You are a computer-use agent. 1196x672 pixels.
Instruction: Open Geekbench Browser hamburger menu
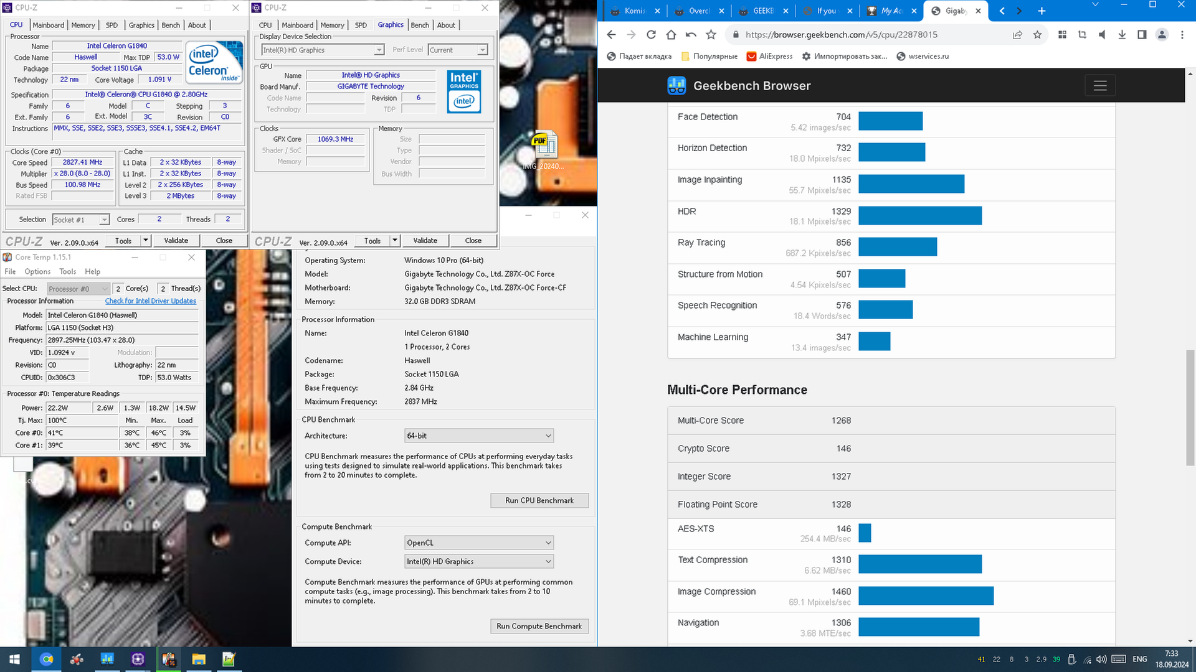(x=1100, y=85)
